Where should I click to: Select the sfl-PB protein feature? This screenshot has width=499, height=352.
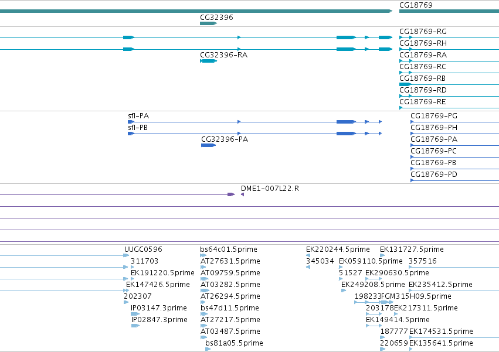click(254, 134)
